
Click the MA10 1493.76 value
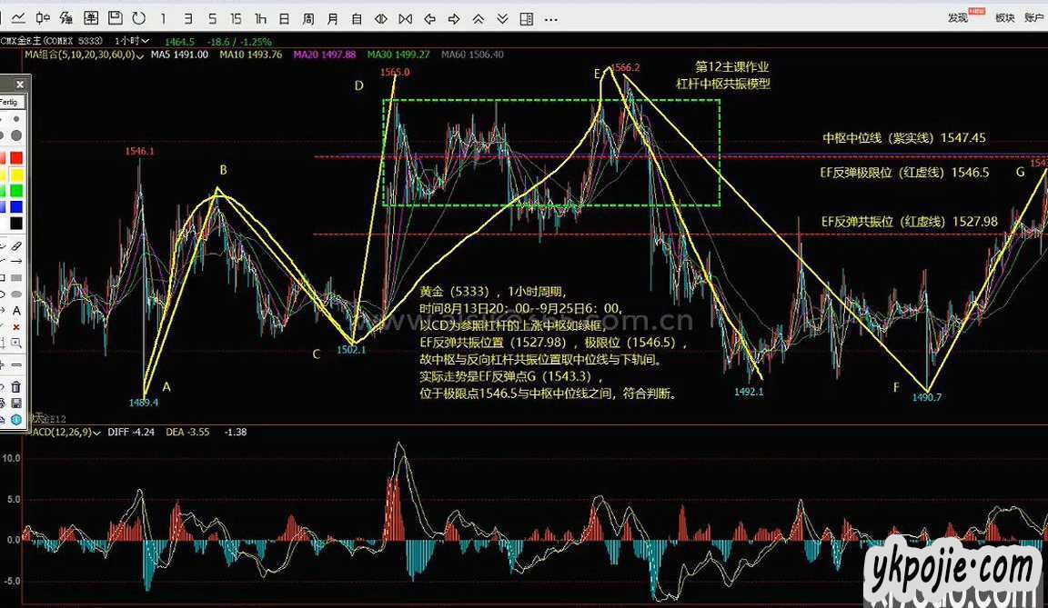coord(251,55)
